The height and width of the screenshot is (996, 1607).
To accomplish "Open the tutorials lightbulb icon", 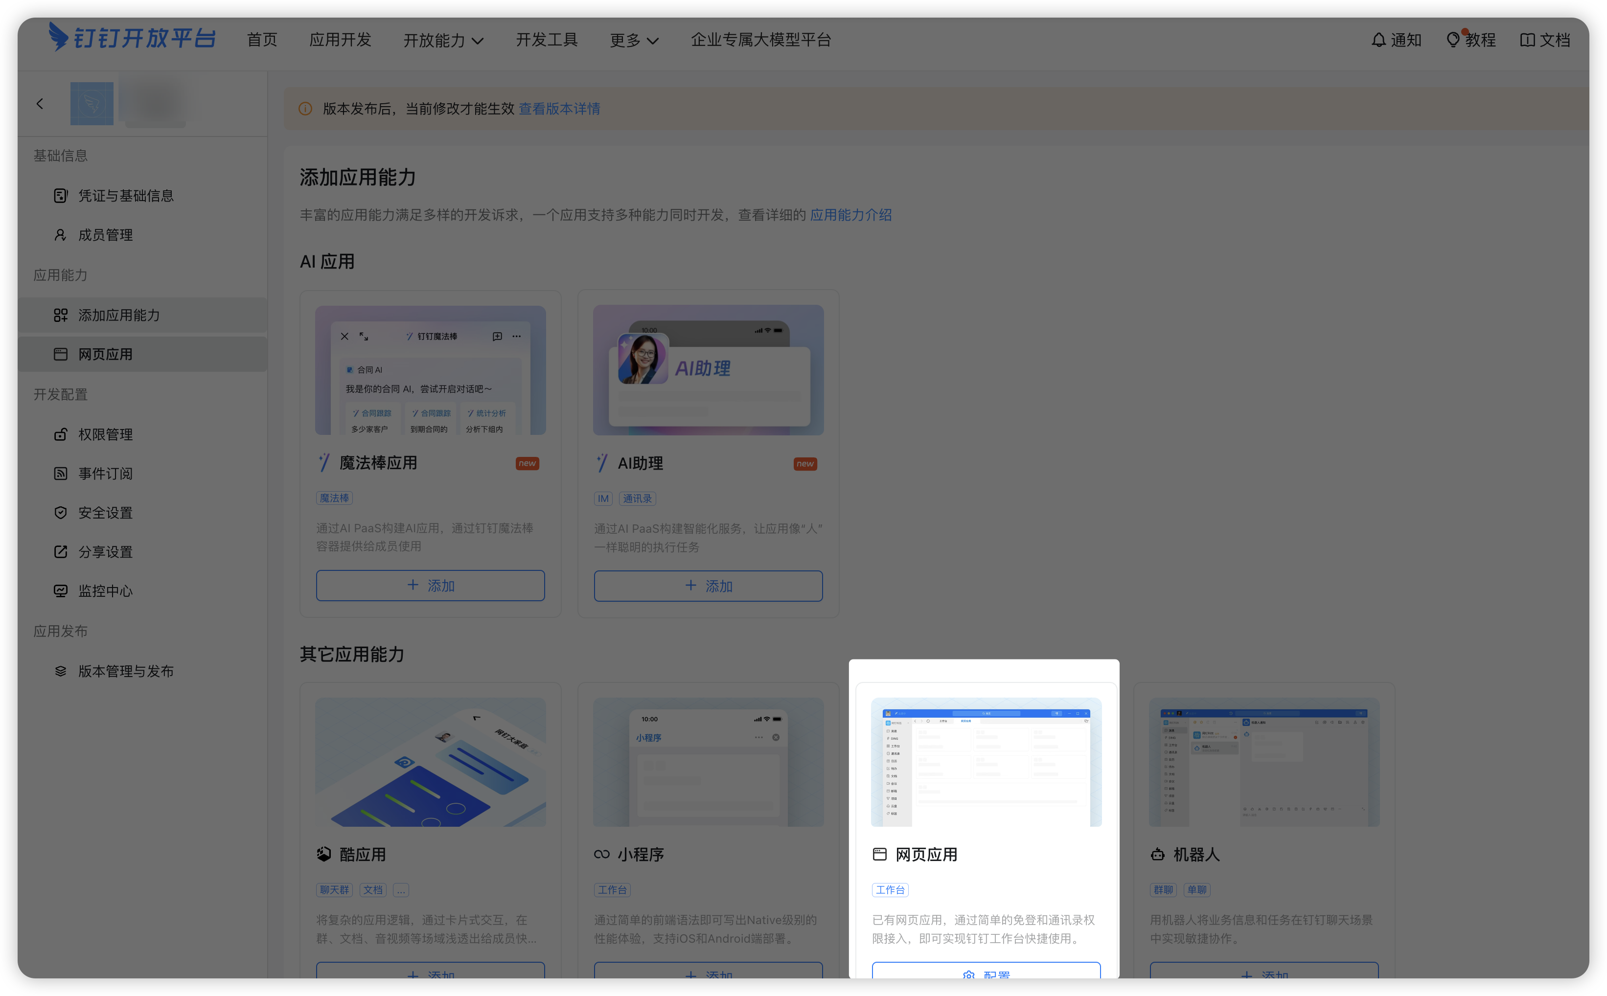I will tap(1453, 40).
